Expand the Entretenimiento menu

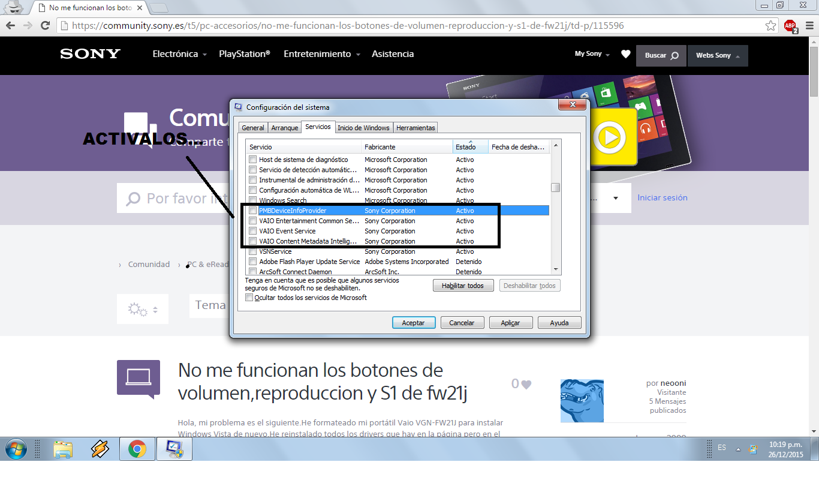322,54
